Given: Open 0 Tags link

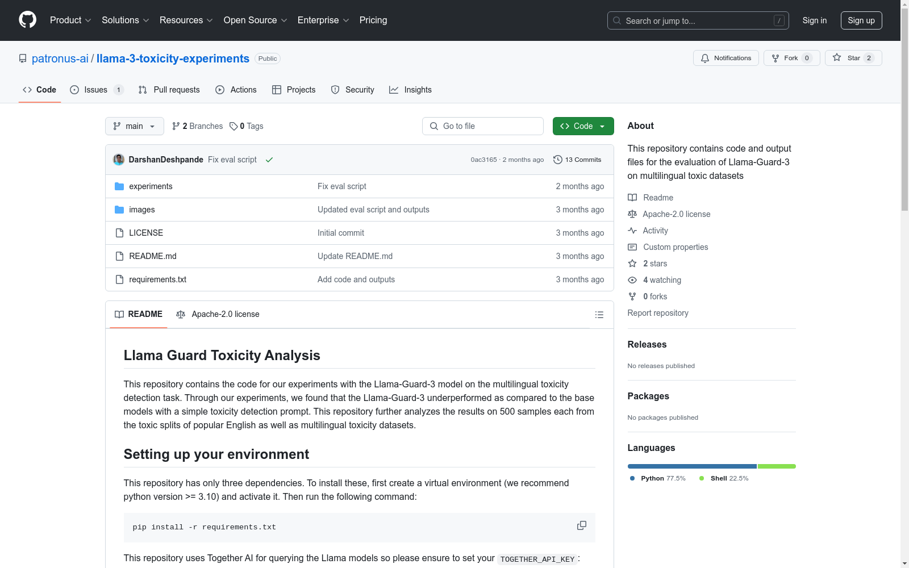Looking at the screenshot, I should point(247,126).
